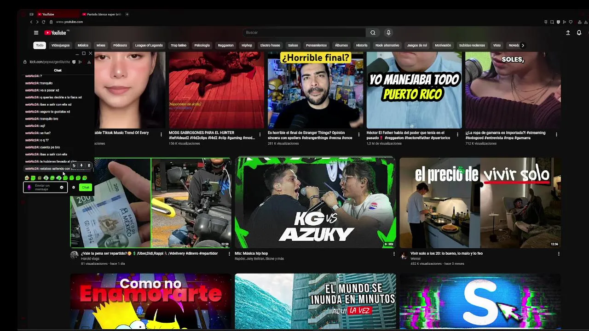
Task: Open options menu for Héctor El Father short
Action: (x=457, y=135)
